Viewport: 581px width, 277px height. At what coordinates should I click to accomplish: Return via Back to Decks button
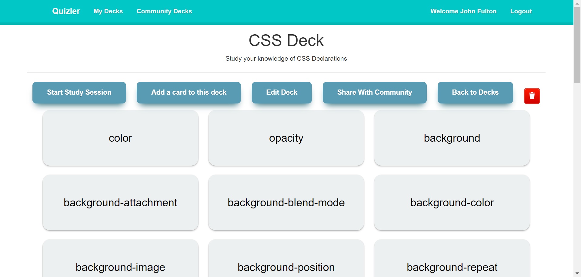475,93
